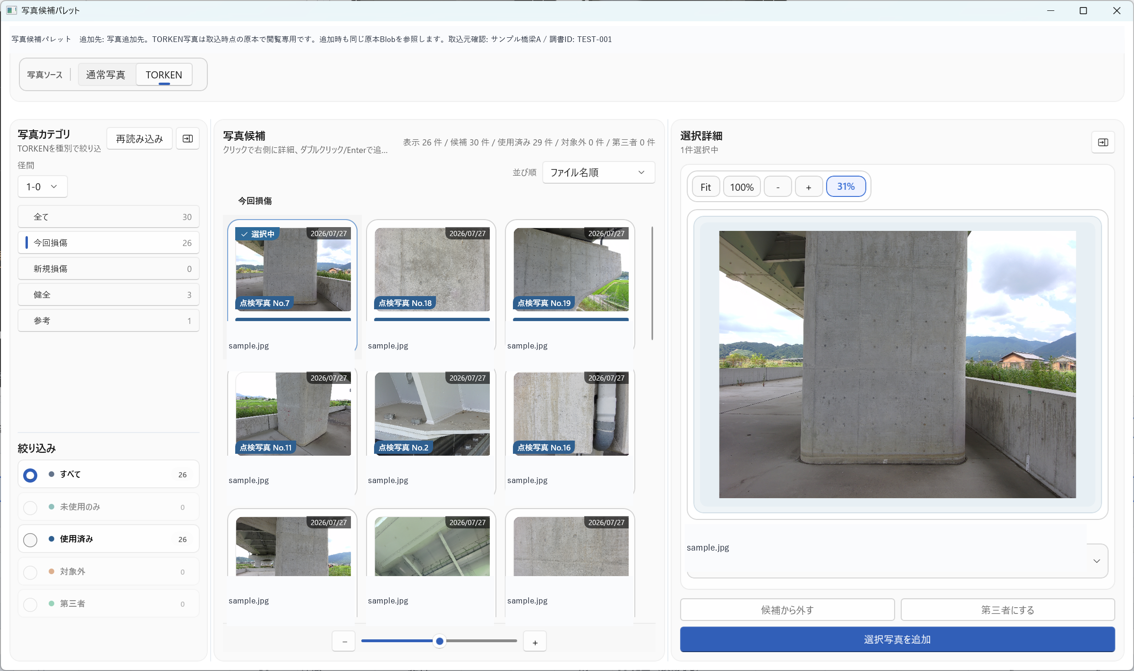Select the すべて filter radio button
This screenshot has width=1134, height=671.
(30, 475)
